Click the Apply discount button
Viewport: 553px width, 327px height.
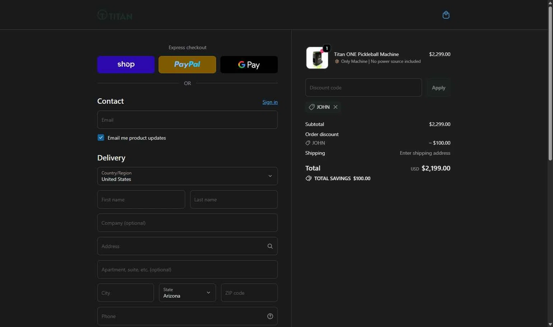click(439, 88)
